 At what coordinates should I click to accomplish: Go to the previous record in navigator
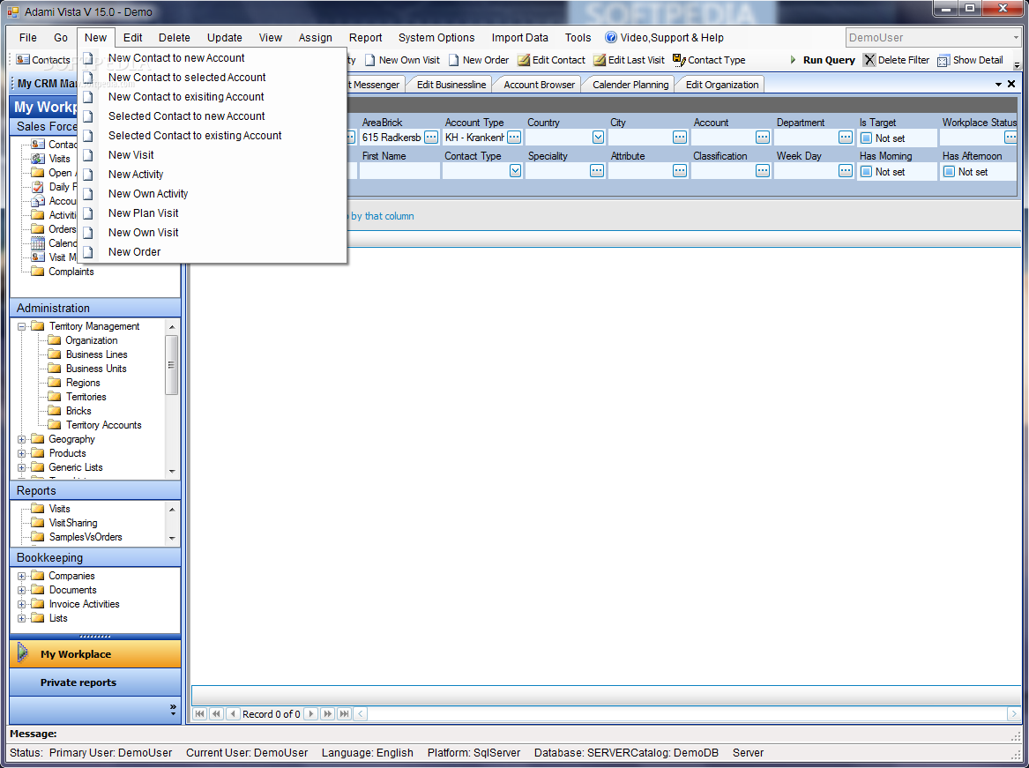pos(232,713)
